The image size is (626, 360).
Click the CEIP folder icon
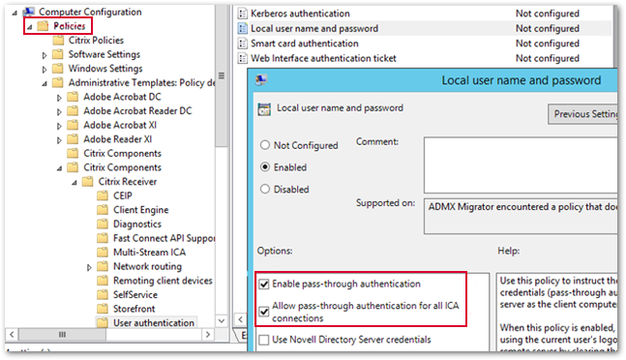(x=103, y=195)
